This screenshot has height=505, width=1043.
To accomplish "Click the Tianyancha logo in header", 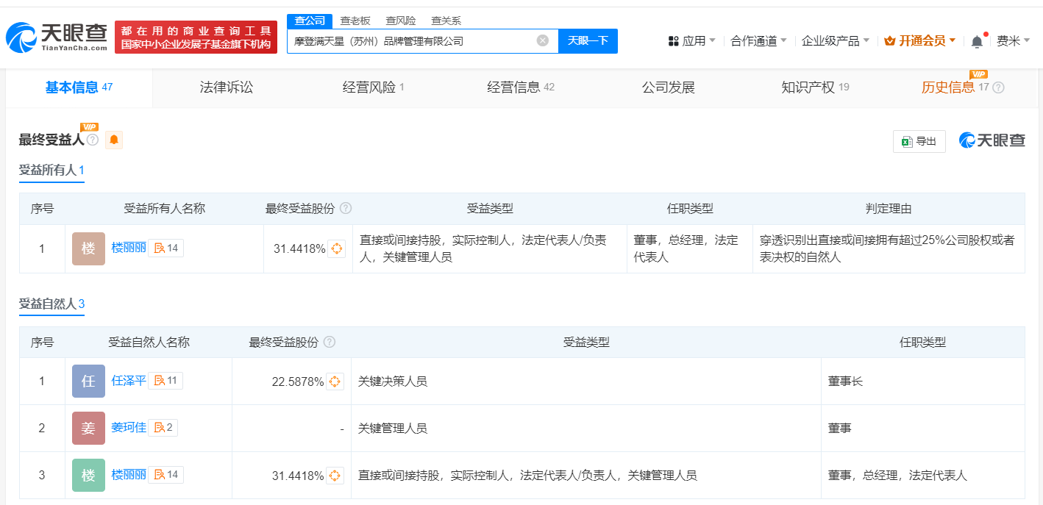I will click(57, 36).
